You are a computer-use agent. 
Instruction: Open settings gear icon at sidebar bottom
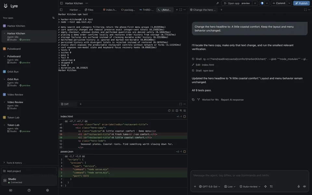click(x=47, y=190)
